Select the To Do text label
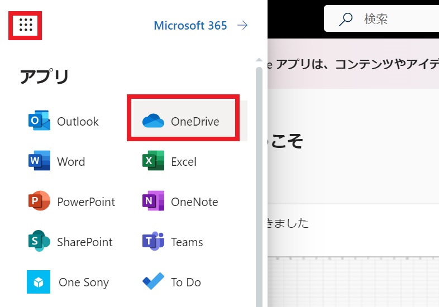 186,282
